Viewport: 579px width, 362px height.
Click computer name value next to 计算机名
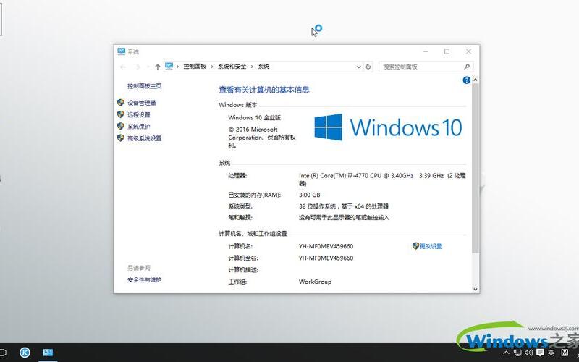point(326,246)
